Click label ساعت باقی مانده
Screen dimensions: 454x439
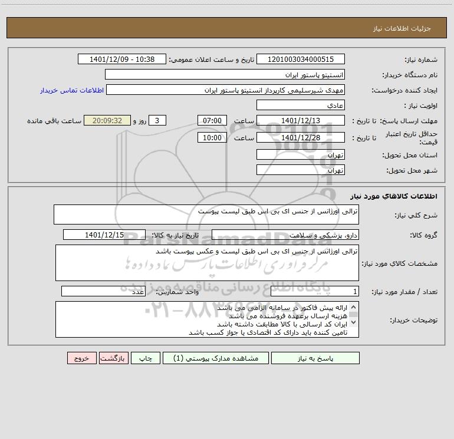pos(54,121)
